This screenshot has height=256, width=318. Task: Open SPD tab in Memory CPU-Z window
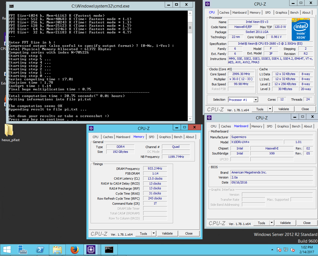pos(151,137)
